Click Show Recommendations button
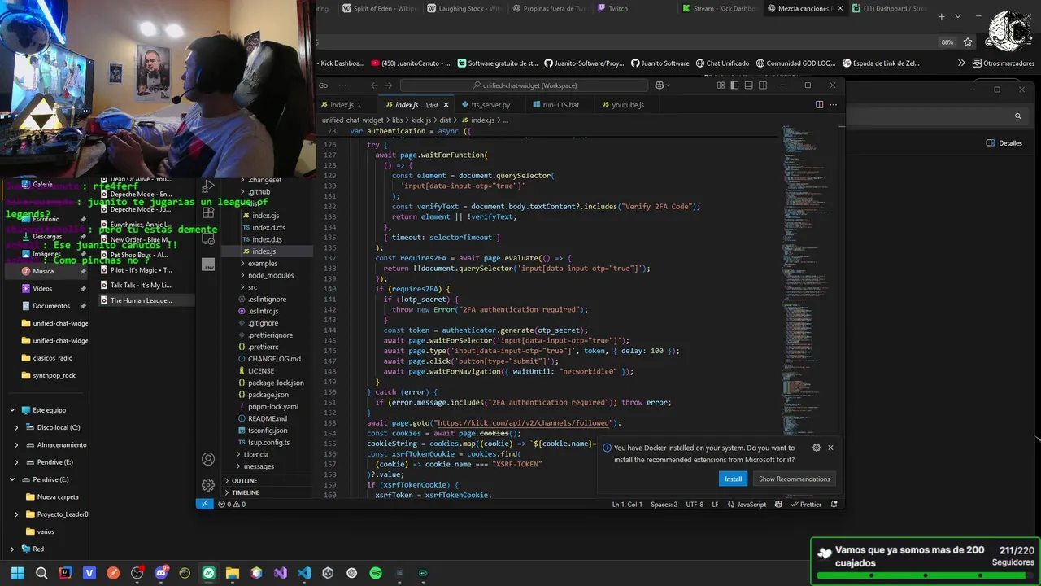 [x=794, y=479]
